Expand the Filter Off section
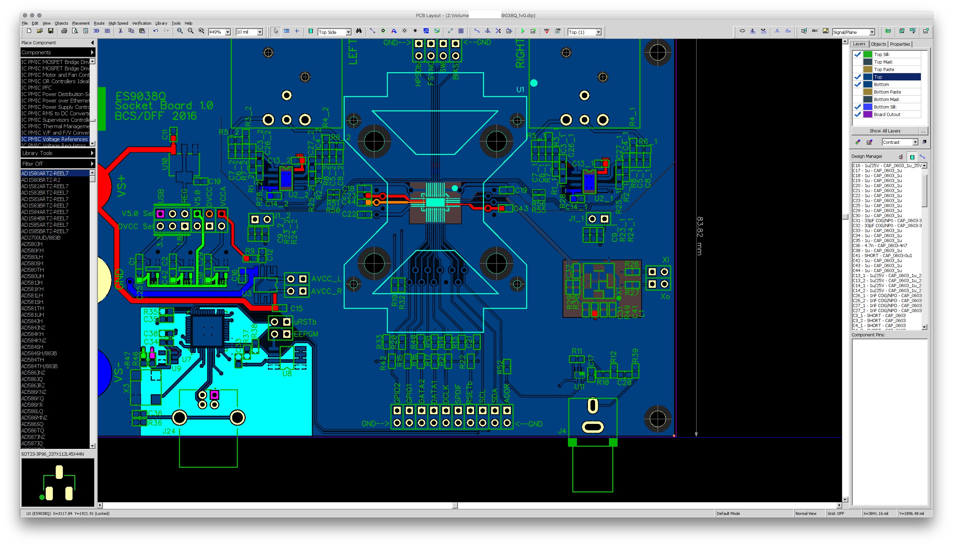Screen dimensions: 953x546 [x=58, y=164]
